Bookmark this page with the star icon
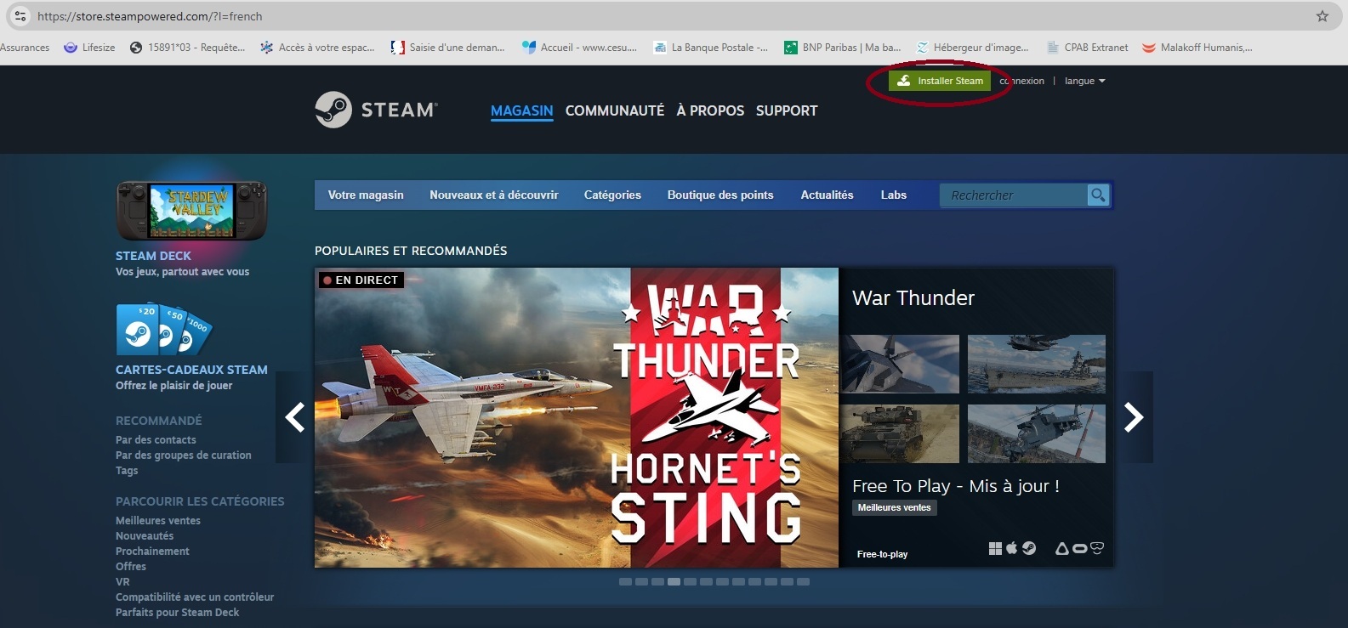Image resolution: width=1348 pixels, height=628 pixels. [1322, 16]
